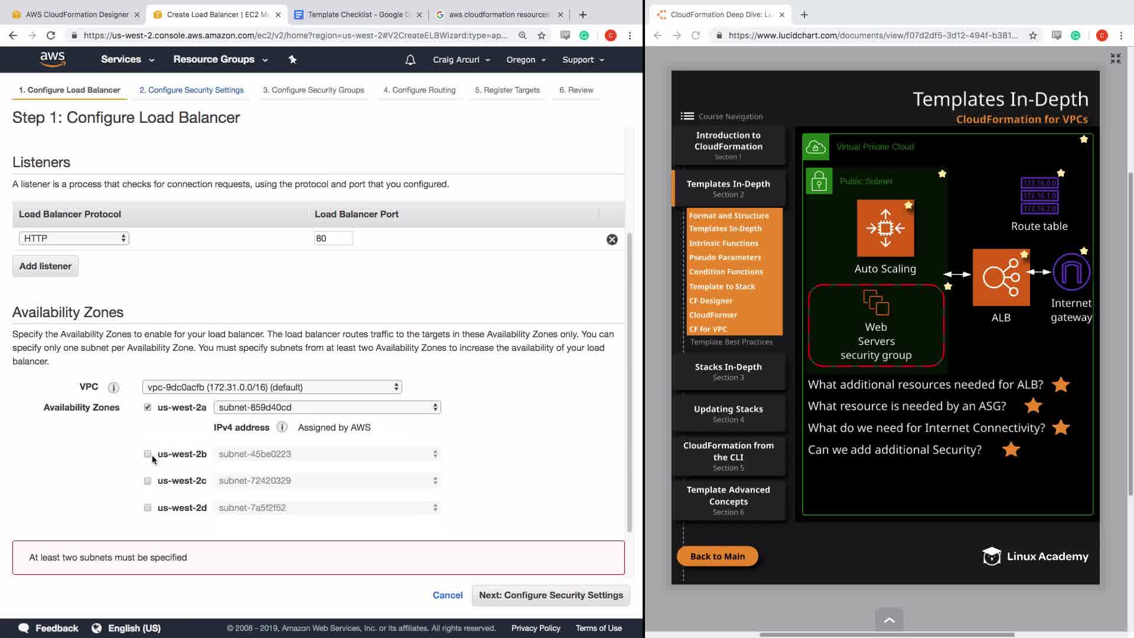This screenshot has height=638, width=1134.
Task: Click the IPv4 address info icon
Action: pos(282,427)
